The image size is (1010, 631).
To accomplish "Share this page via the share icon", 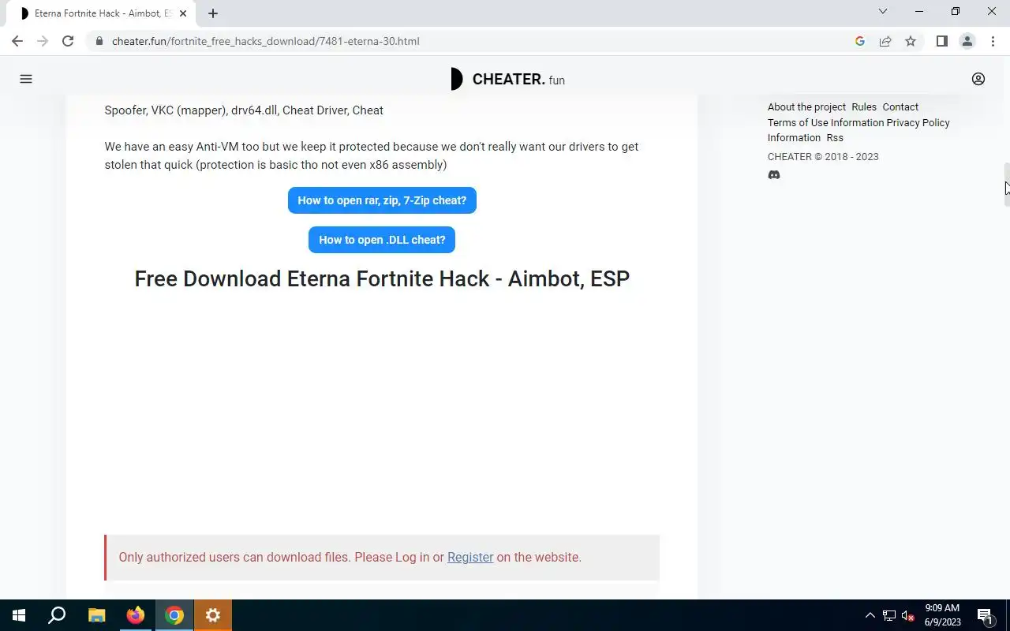I will coord(885,41).
